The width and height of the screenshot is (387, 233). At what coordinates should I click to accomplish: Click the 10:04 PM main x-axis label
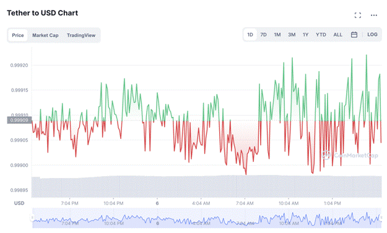click(x=113, y=203)
